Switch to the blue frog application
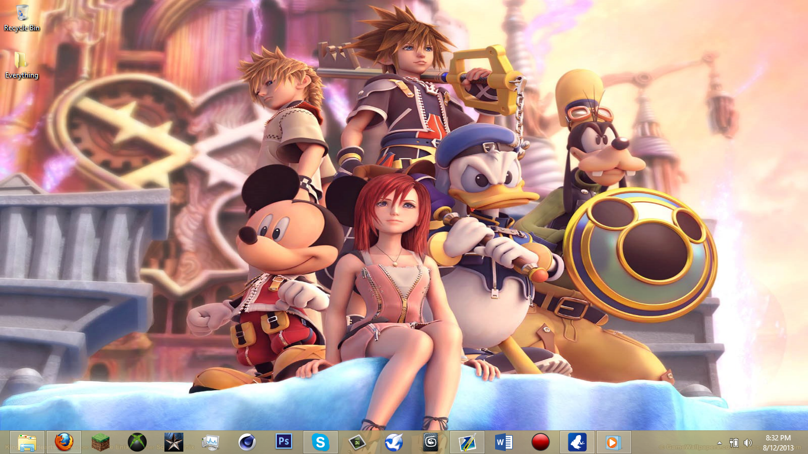The width and height of the screenshot is (808, 454). click(x=577, y=442)
